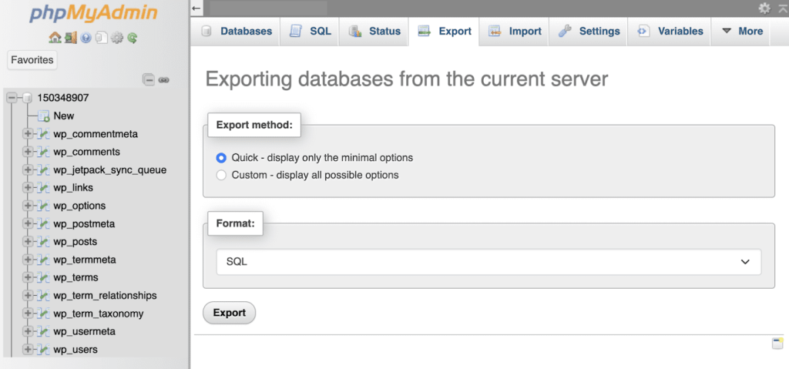
Task: Toggle link with main panel chain icon
Action: click(163, 79)
